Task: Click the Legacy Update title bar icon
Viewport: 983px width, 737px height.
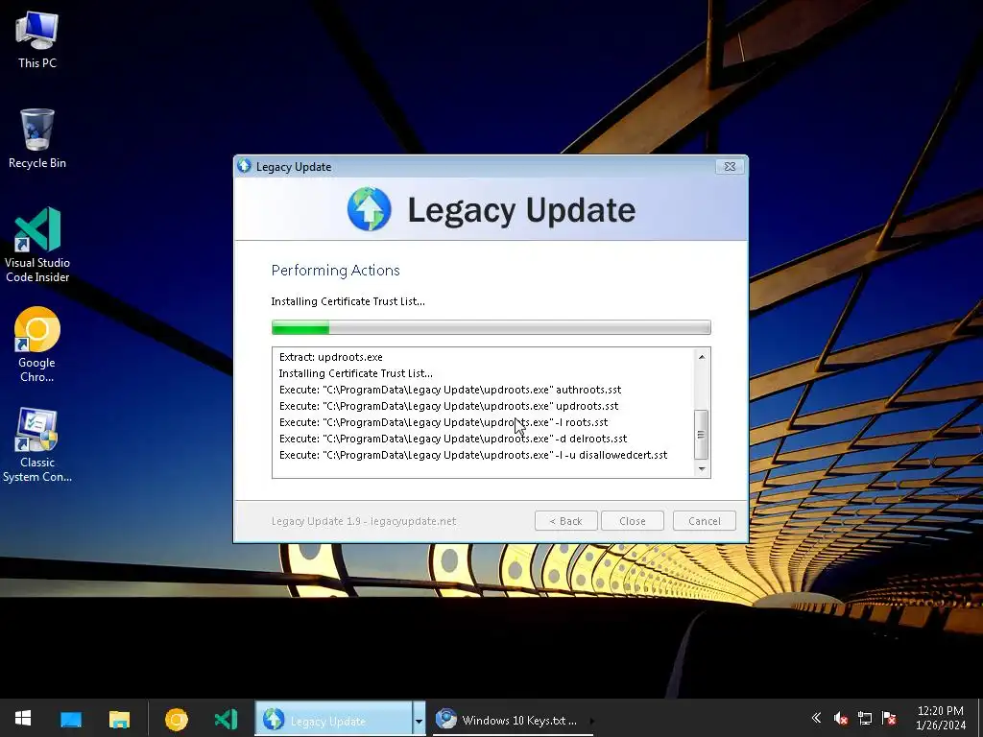Action: click(245, 166)
